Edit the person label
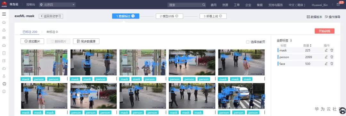The height and width of the screenshot is (116, 346). click(x=326, y=57)
